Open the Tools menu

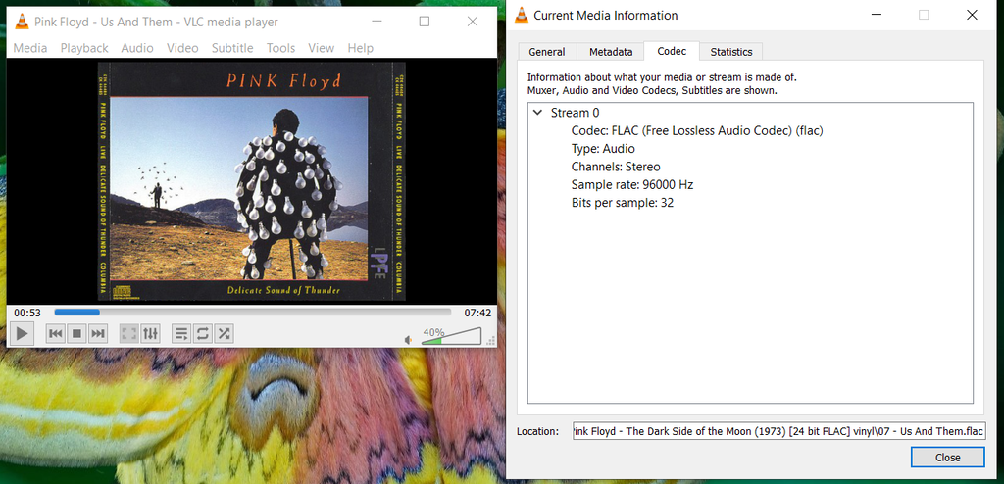coord(280,48)
